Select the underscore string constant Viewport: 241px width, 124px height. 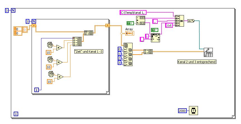(x=142, y=39)
